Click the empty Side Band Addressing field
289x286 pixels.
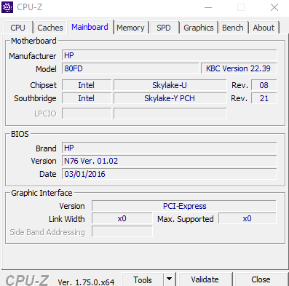pos(122,231)
